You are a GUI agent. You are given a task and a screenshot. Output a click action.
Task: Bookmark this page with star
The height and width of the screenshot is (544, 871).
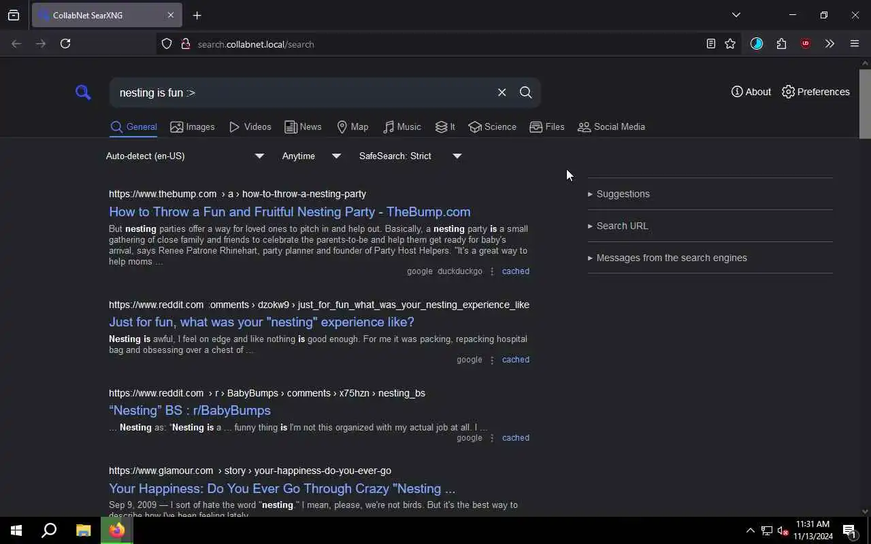pos(730,44)
